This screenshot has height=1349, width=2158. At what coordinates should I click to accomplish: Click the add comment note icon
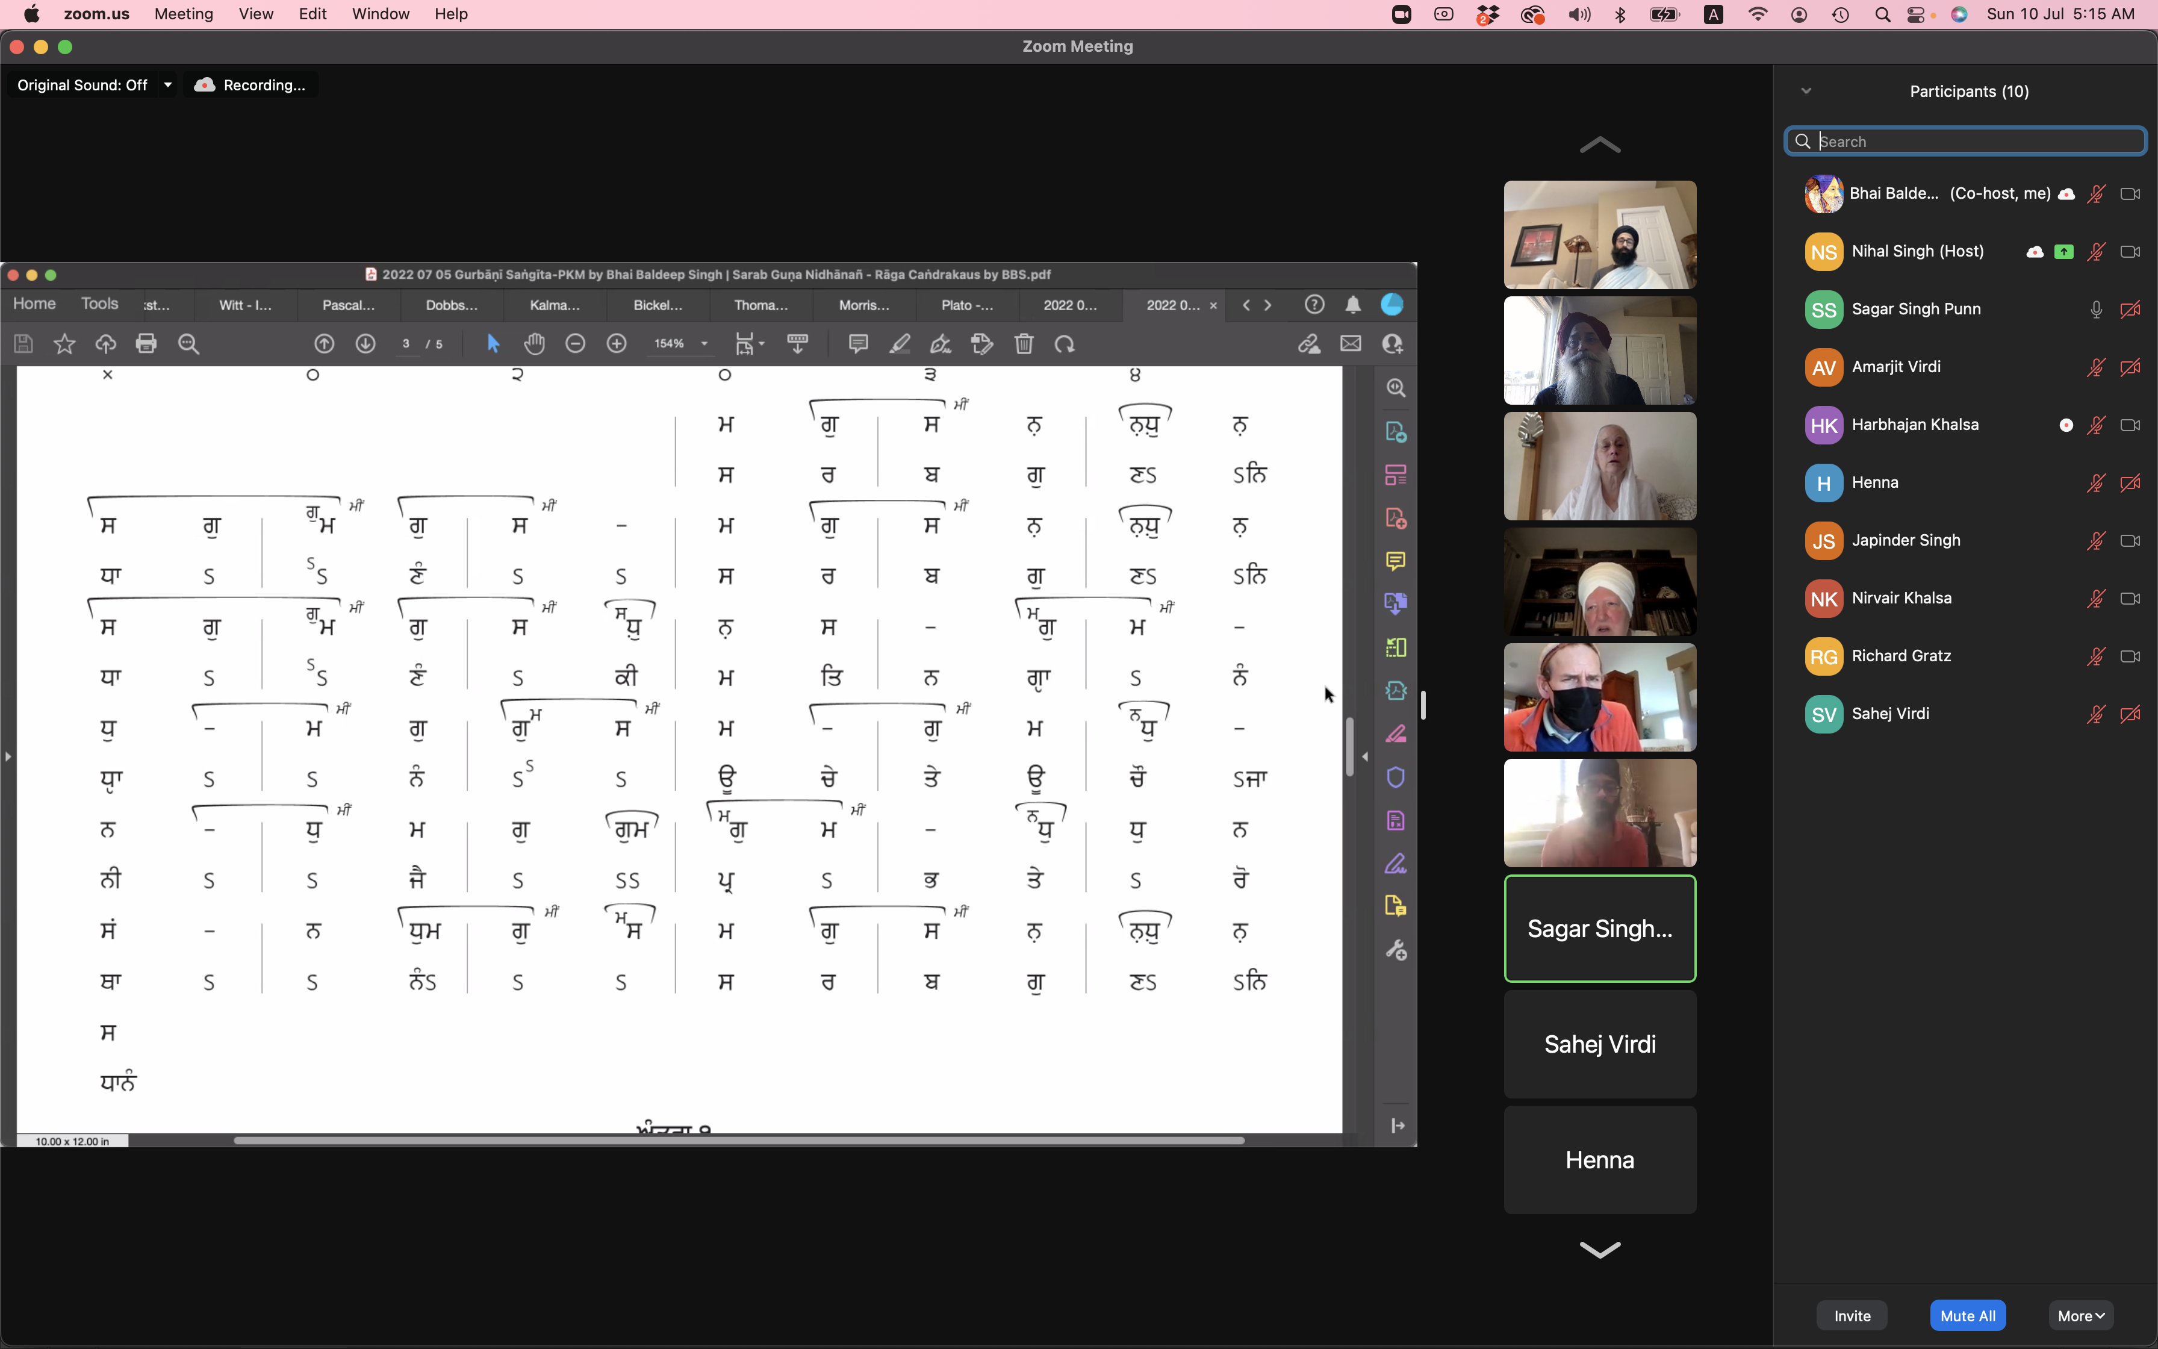(858, 343)
